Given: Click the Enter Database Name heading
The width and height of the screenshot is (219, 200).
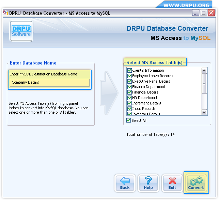Looking at the screenshot, I should pos(33,63).
